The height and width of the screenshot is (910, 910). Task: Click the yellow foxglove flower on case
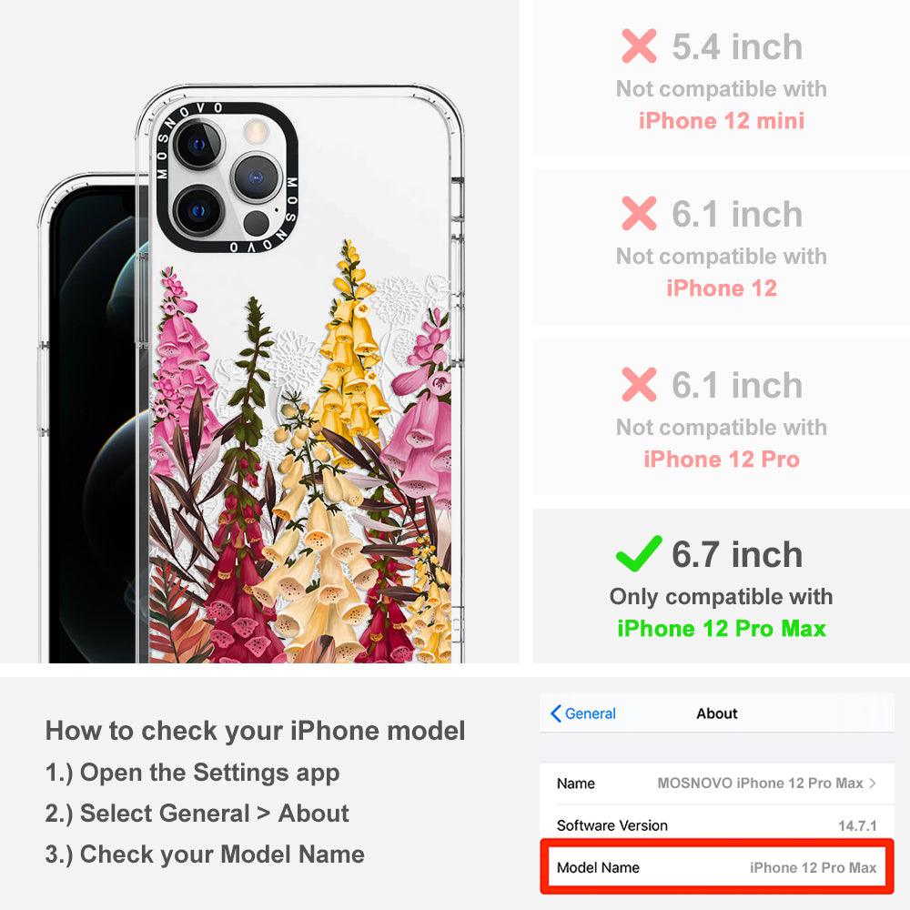pos(350,359)
